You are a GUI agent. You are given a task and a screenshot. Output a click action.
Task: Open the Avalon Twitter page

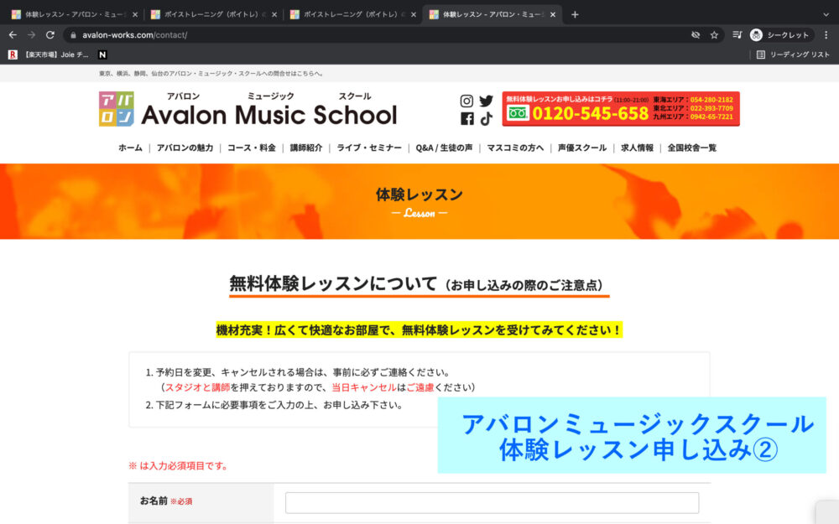point(486,101)
